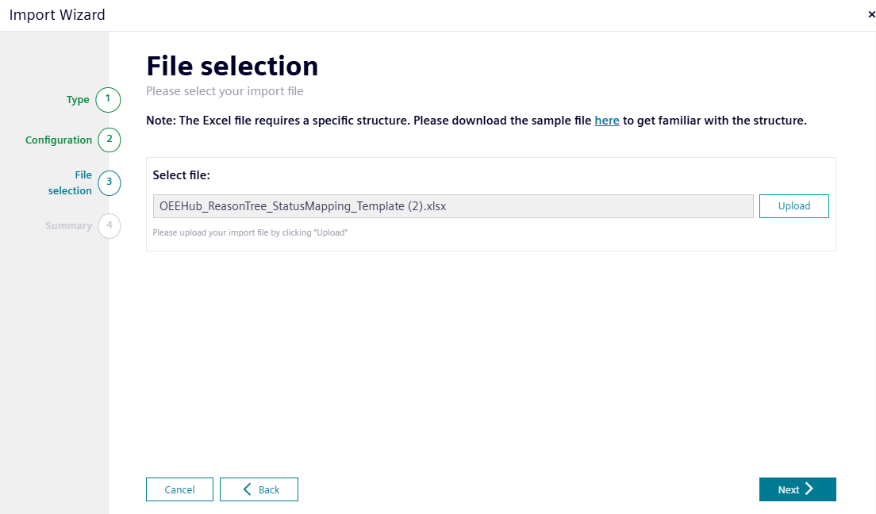876x514 pixels.
Task: Proceed with the Next button
Action: click(797, 489)
